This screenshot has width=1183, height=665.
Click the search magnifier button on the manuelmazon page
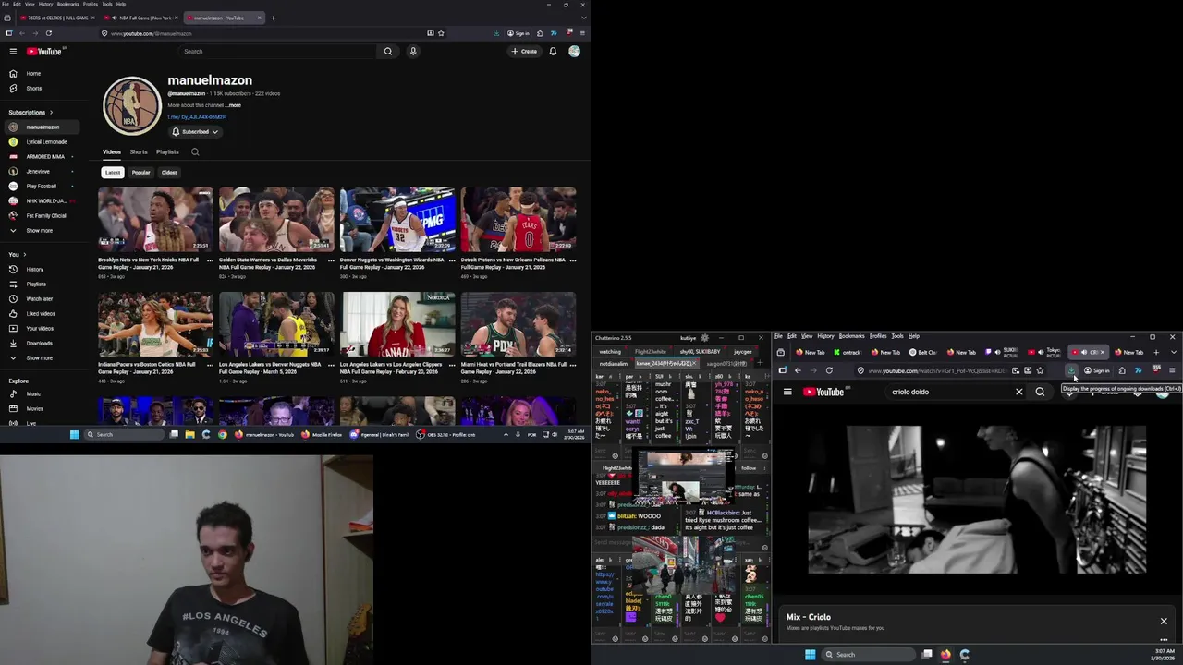(388, 52)
